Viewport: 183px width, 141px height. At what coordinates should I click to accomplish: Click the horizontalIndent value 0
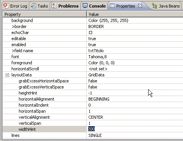coord(89,105)
